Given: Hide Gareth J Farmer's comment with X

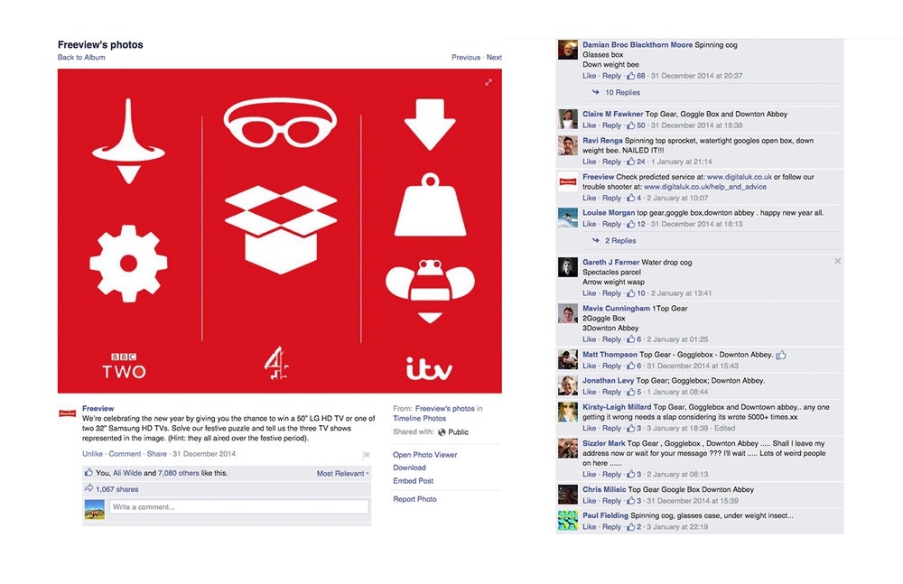Looking at the screenshot, I should [837, 261].
